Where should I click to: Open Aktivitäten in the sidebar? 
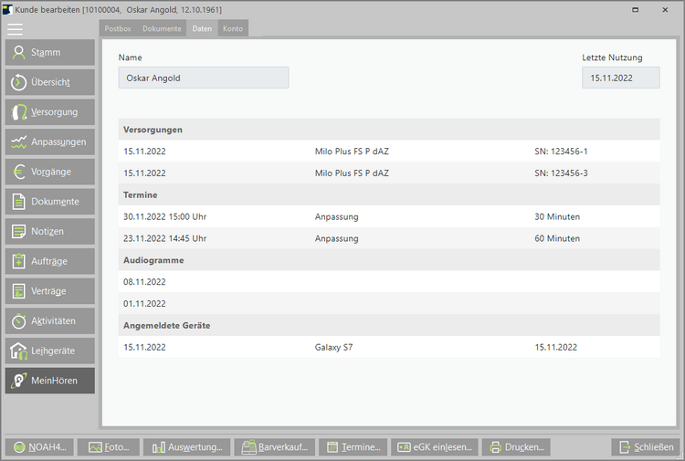click(x=49, y=321)
